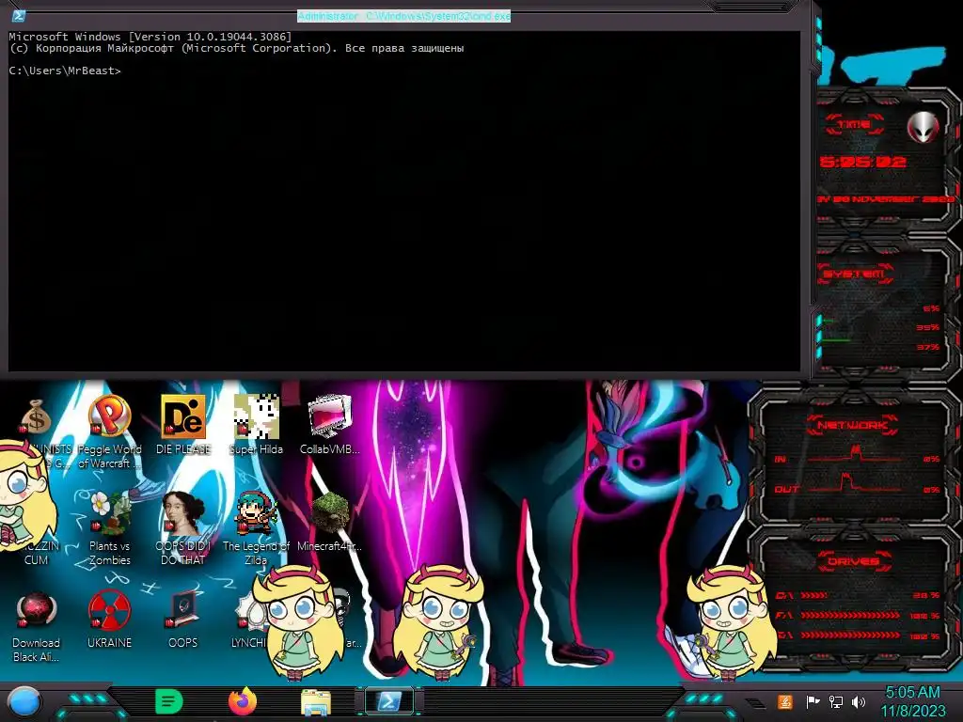963x722 pixels.
Task: Open the Peggle World of Warcraft shortcut
Action: point(109,431)
